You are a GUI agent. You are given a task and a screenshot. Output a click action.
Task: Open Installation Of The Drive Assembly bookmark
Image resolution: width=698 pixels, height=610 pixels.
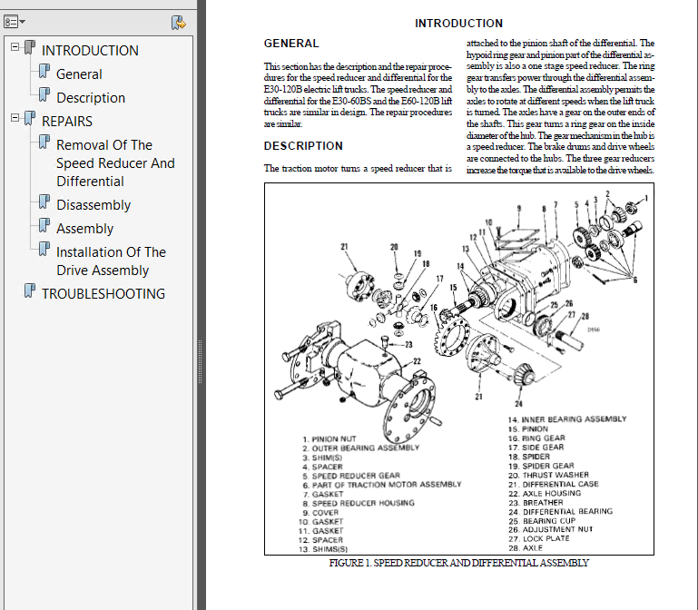pyautogui.click(x=111, y=261)
